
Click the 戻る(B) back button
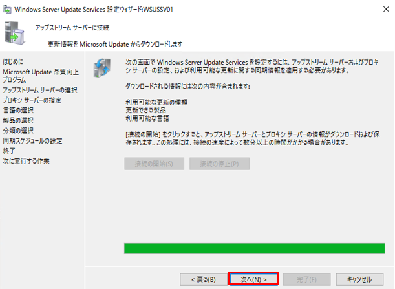(x=204, y=279)
